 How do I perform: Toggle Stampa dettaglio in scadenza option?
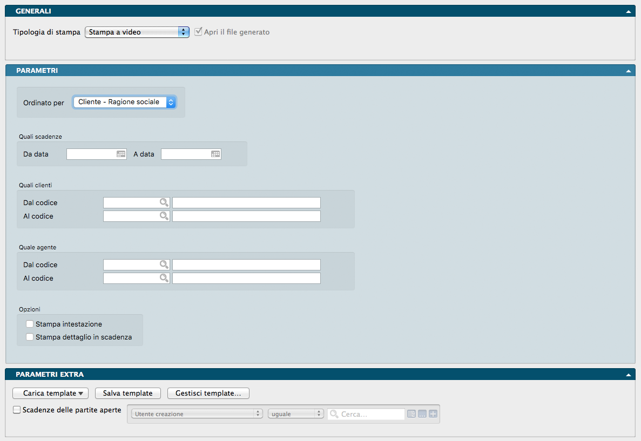pyautogui.click(x=30, y=337)
